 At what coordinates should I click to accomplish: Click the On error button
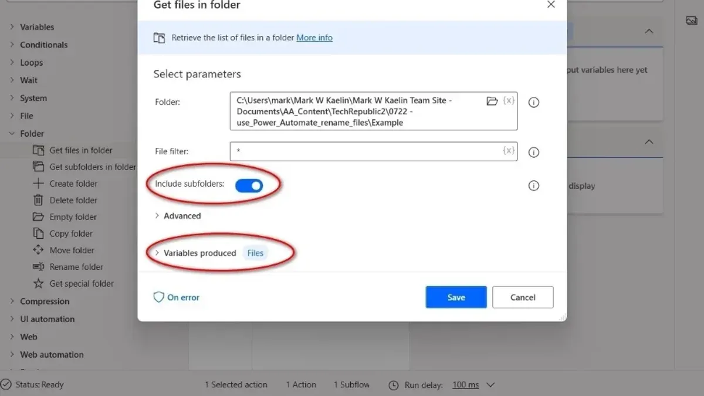pyautogui.click(x=177, y=297)
